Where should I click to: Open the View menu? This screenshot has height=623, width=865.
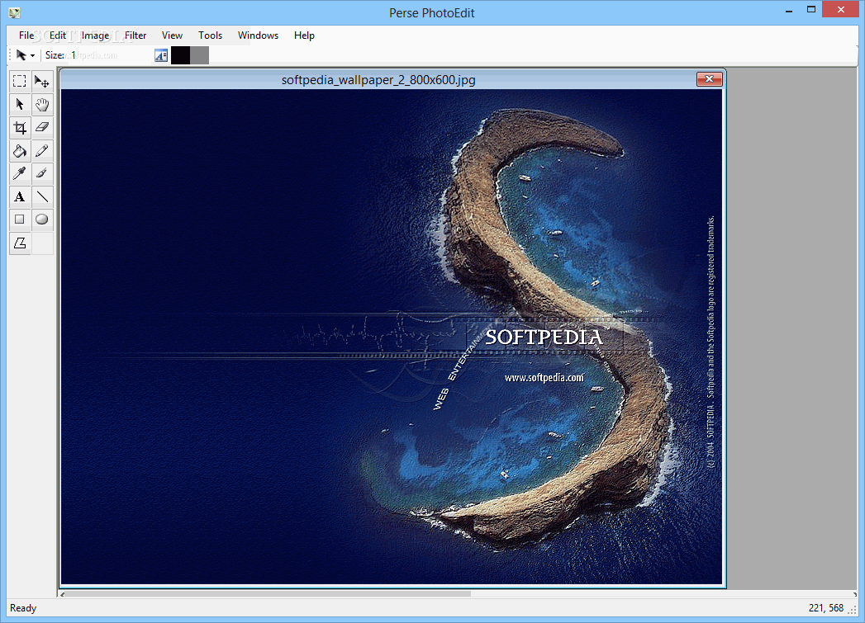click(x=172, y=35)
